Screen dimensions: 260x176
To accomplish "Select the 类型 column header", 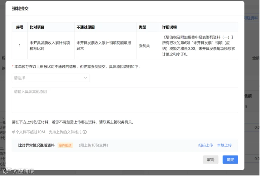I will (x=148, y=27).
